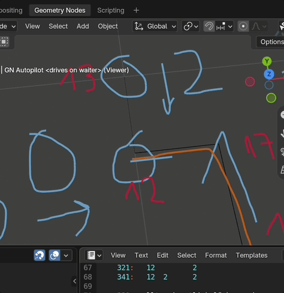Click the negative Y axis gizmo circle
284x293 pixels.
[271, 98]
